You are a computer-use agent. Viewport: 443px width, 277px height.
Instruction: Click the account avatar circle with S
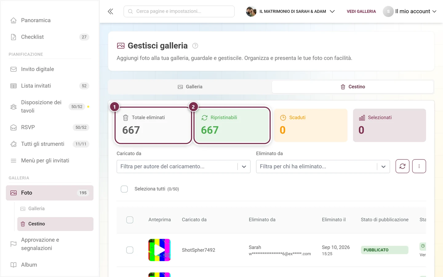point(388,11)
